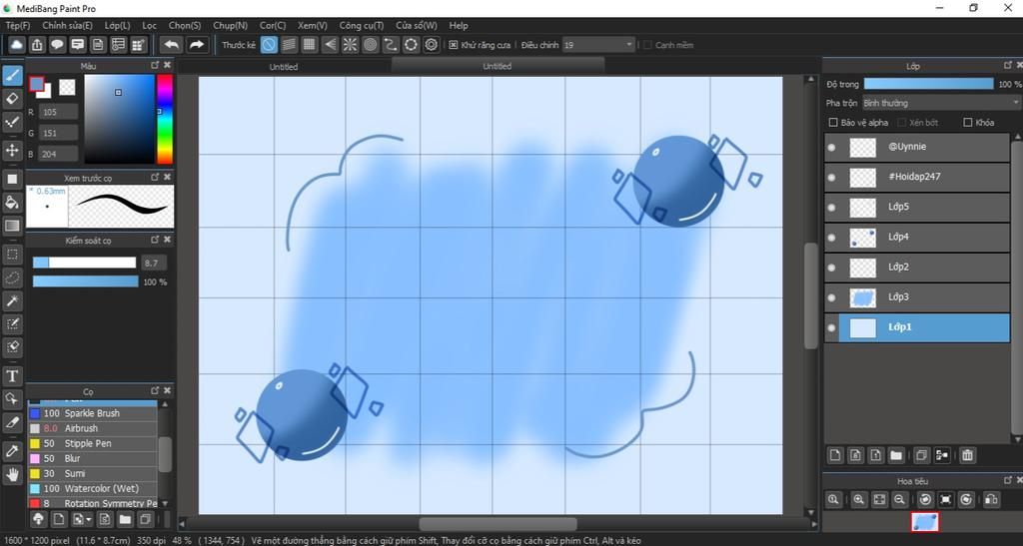The height and width of the screenshot is (546, 1023).
Task: Enable the curve snap ruler
Action: (x=391, y=44)
